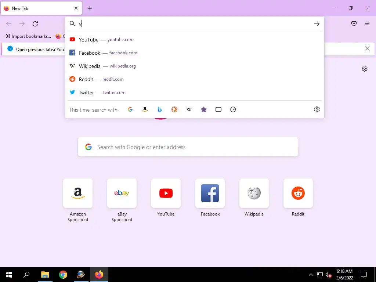Open the Firefox hamburger menu

367,23
